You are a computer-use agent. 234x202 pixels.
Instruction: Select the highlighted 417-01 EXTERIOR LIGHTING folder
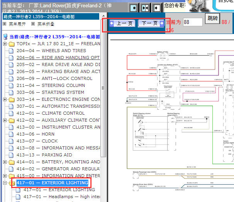click(53, 183)
